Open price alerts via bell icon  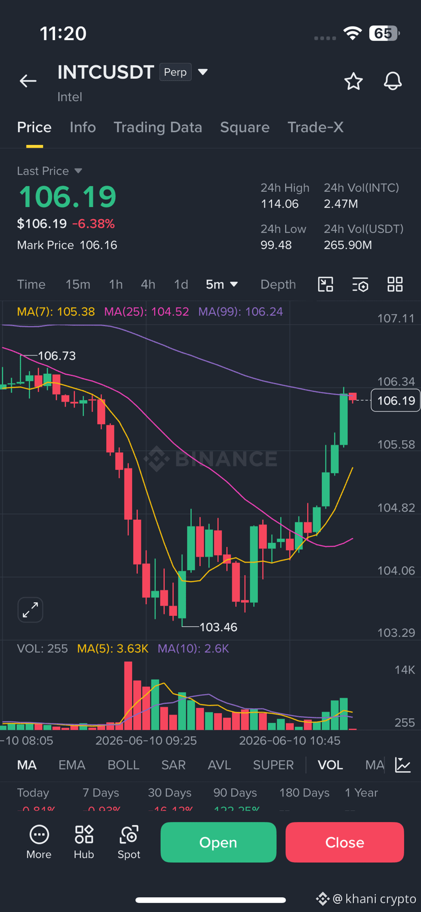[x=393, y=81]
